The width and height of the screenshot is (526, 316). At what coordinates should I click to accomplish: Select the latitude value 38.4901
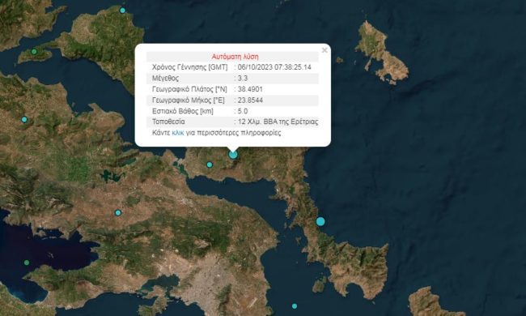tap(250, 89)
